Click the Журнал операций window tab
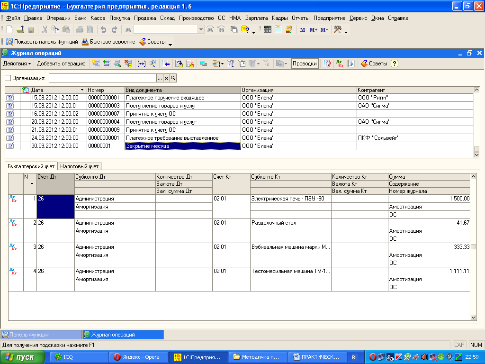Image resolution: width=485 pixels, height=364 pixels. [x=123, y=335]
